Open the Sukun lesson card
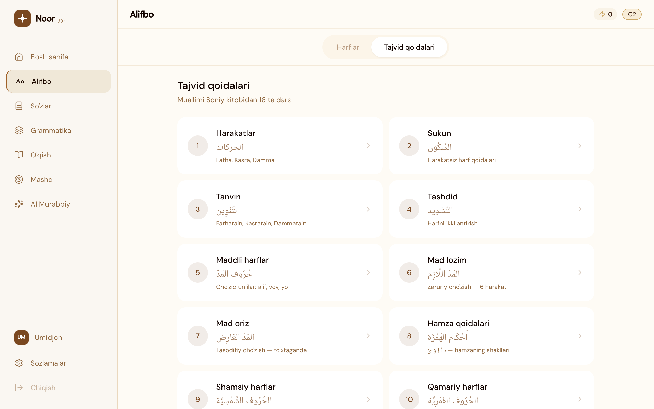Viewport: 654px width, 409px height. [491, 146]
